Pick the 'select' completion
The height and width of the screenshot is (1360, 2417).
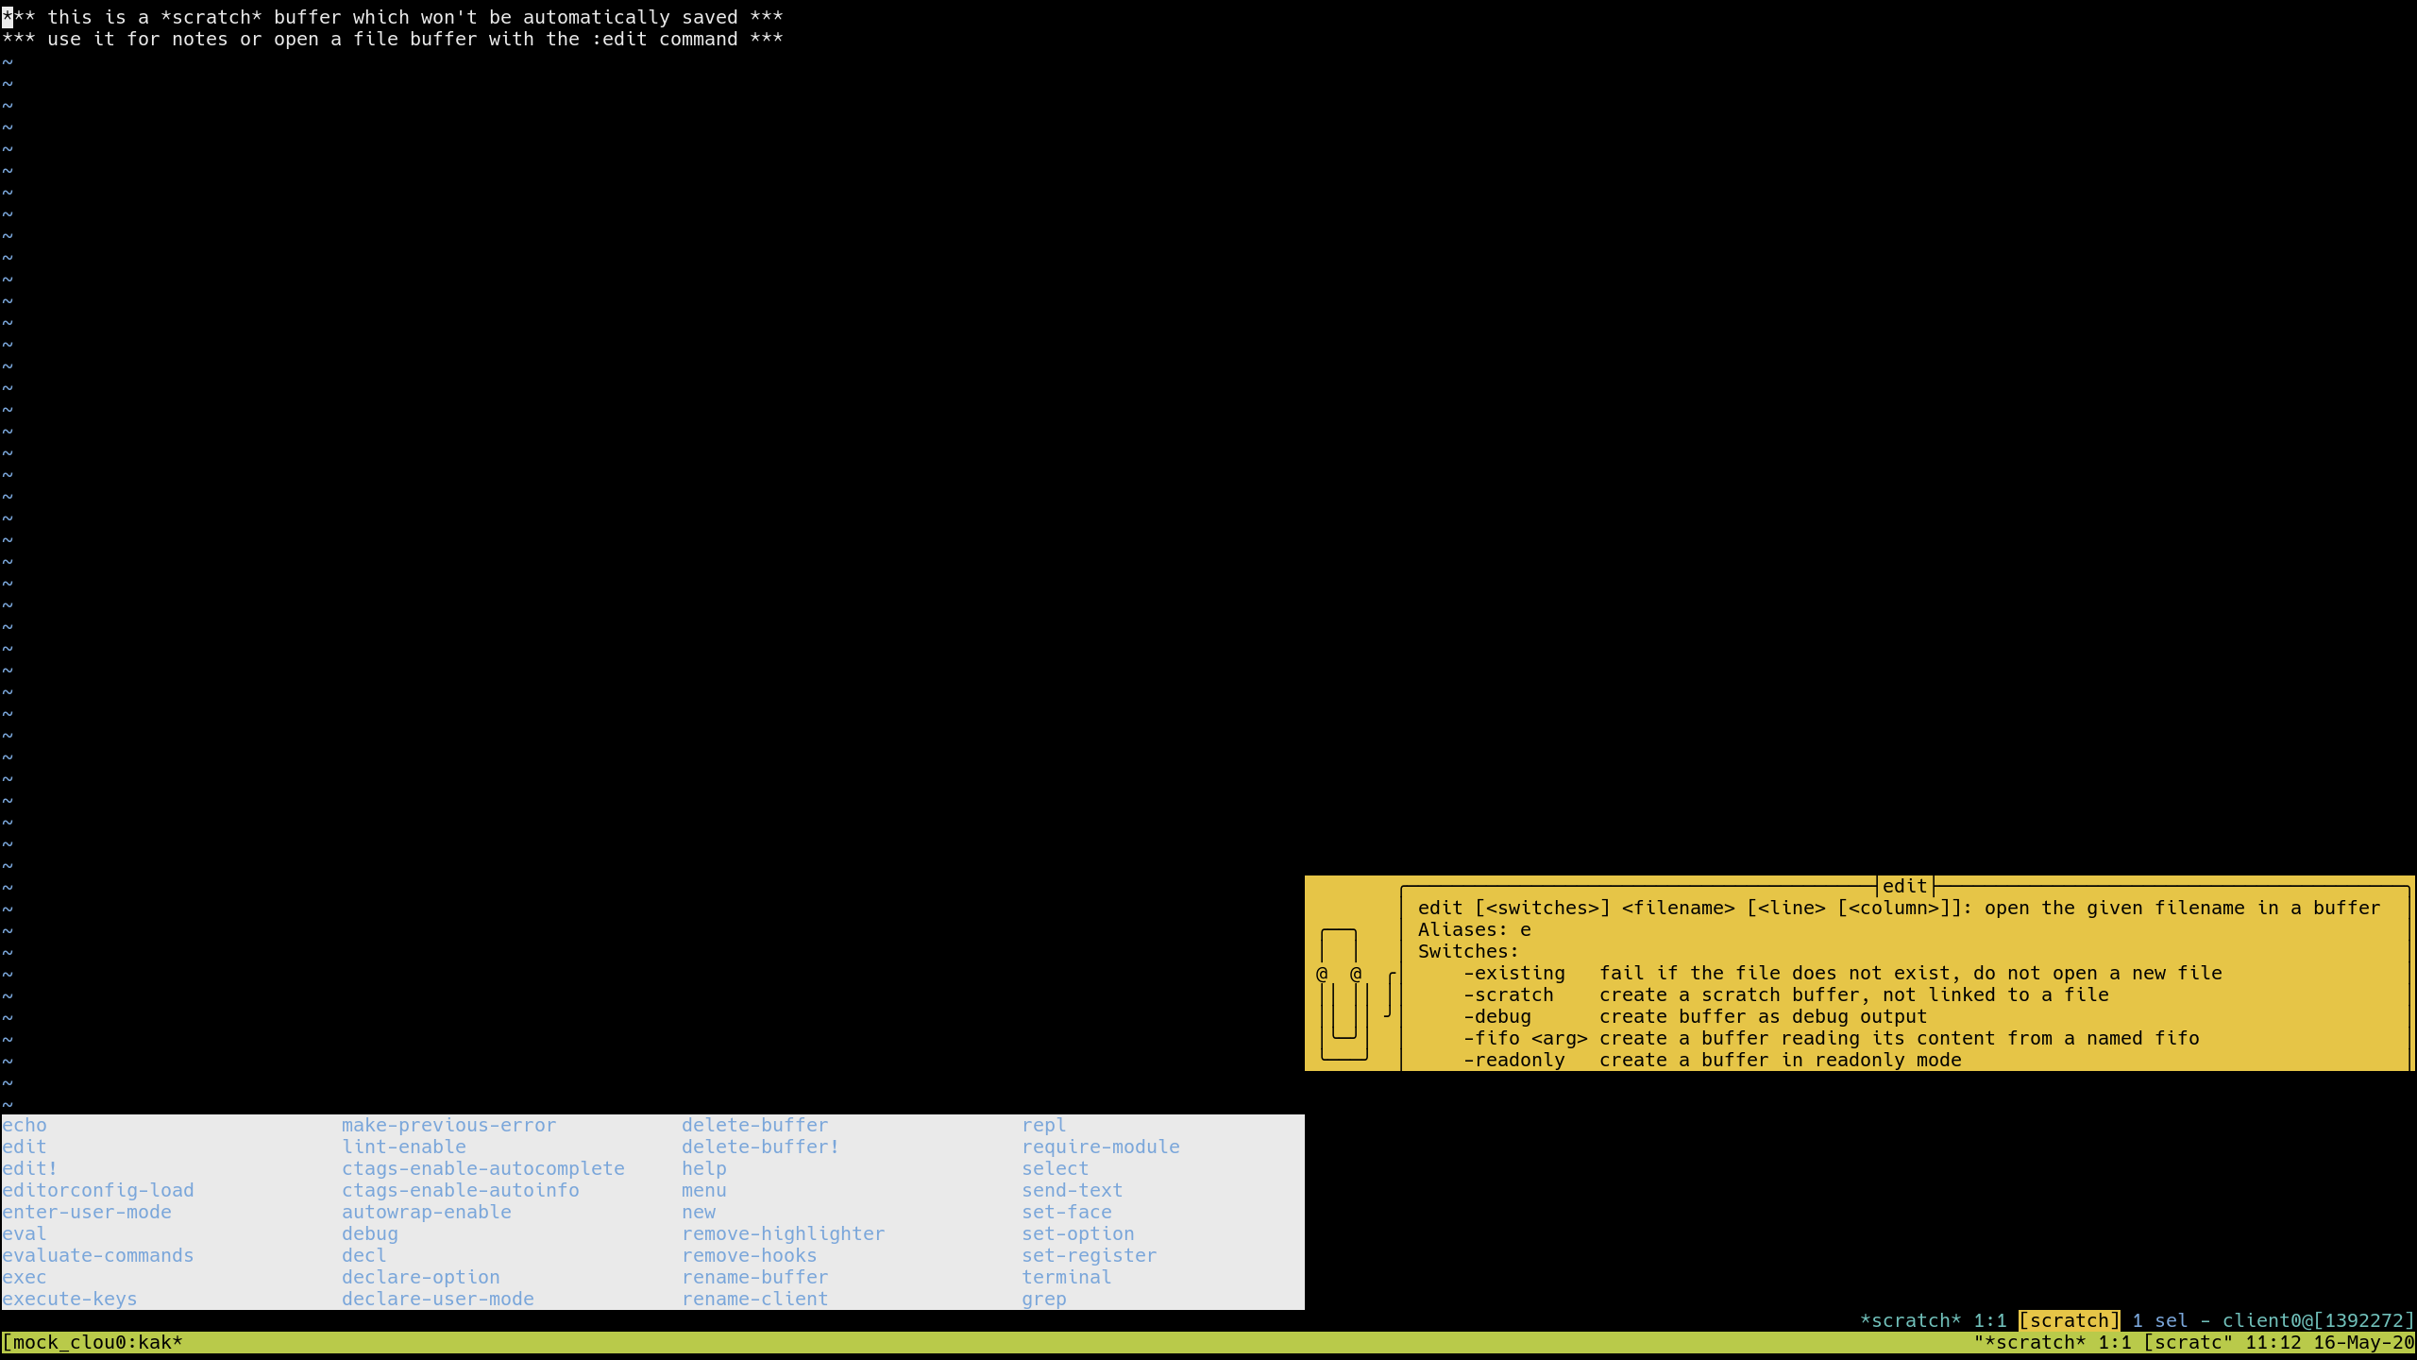(1056, 1168)
